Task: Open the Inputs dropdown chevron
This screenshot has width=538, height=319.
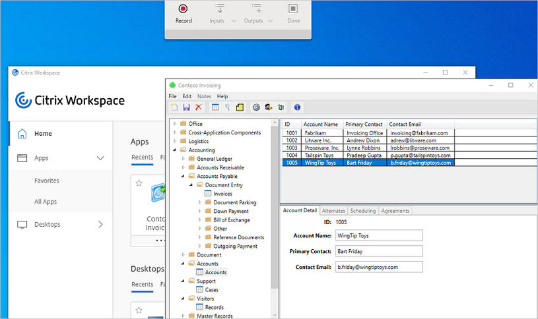Action: (234, 21)
